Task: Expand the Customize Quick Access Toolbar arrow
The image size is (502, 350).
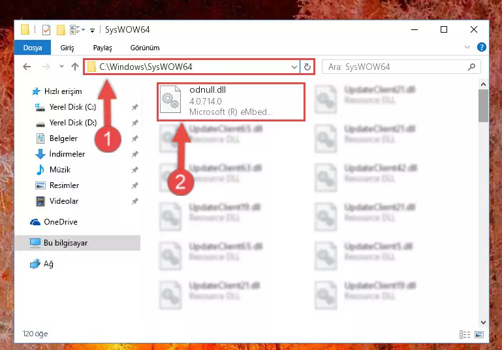Action: click(x=92, y=31)
